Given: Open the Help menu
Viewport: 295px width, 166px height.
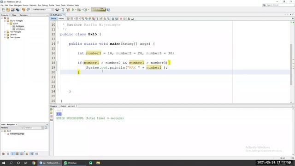Looking at the screenshot, I should coord(77,5).
